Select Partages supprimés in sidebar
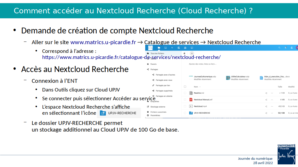 [x=164, y=91]
